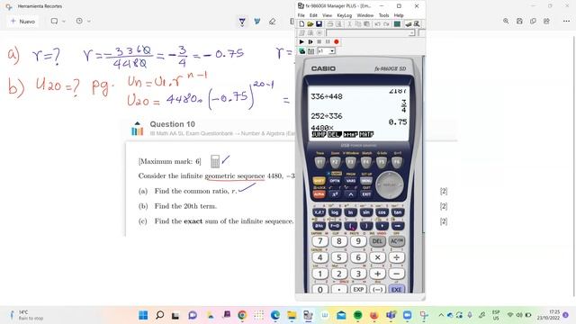Open File Explorer from the taskbar
Viewport: 576px width, 324px height.
(x=292, y=315)
